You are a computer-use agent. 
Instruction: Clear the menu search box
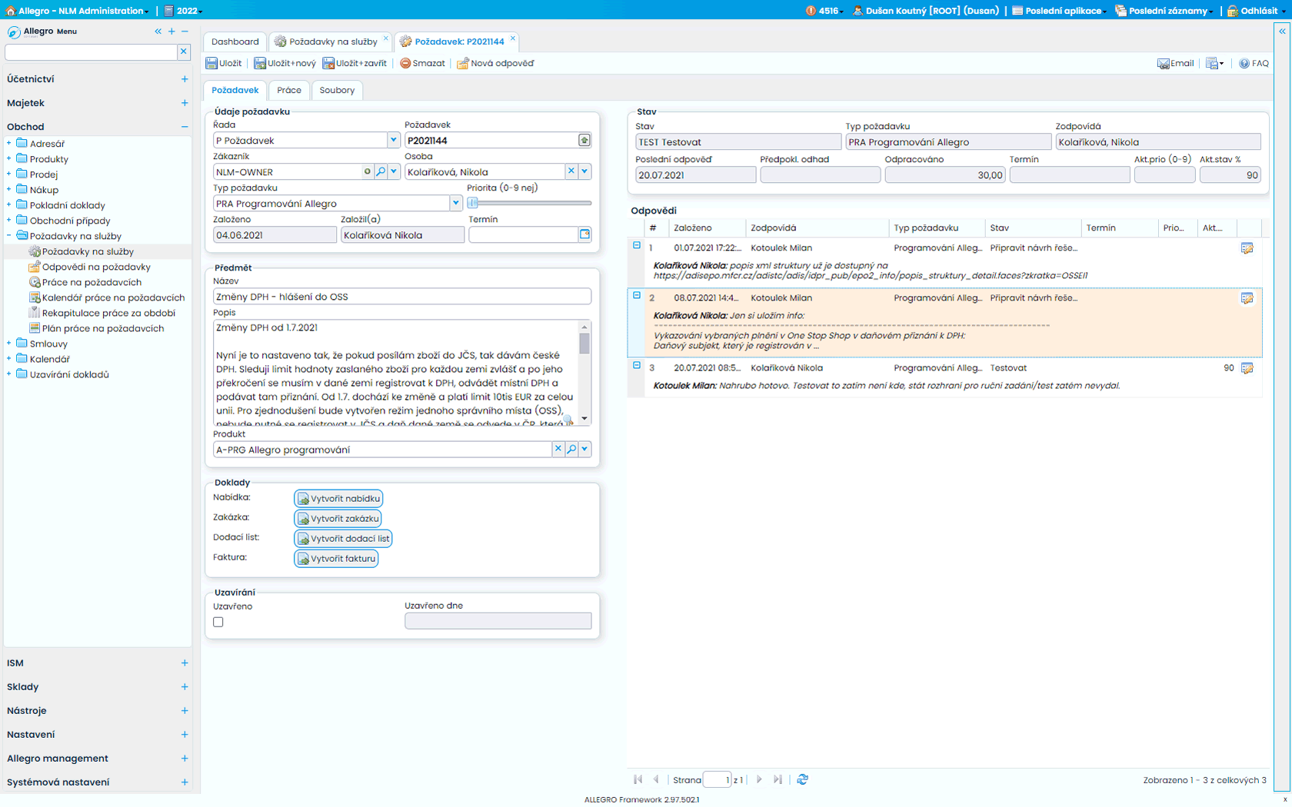183,51
